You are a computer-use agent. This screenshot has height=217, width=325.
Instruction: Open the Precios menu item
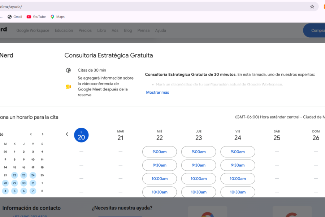tap(85, 30)
